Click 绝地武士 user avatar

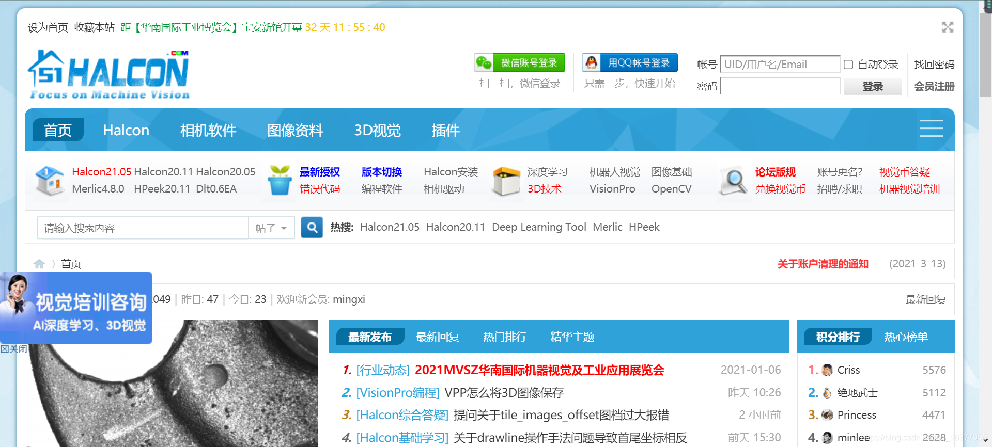(827, 393)
